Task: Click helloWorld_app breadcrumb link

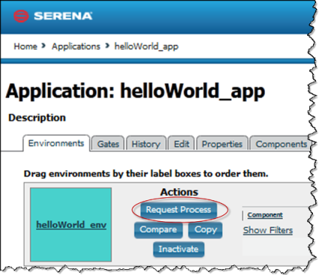Action: pos(146,46)
